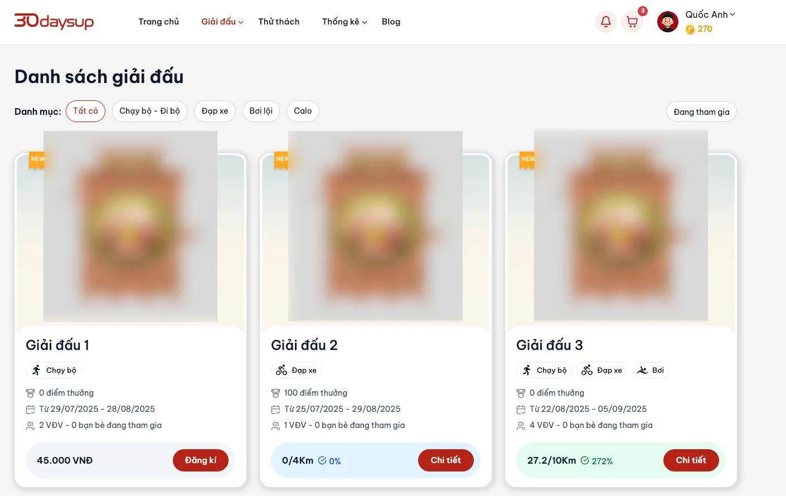Click the Bơi swim tag on Giải đấu 3

(650, 370)
